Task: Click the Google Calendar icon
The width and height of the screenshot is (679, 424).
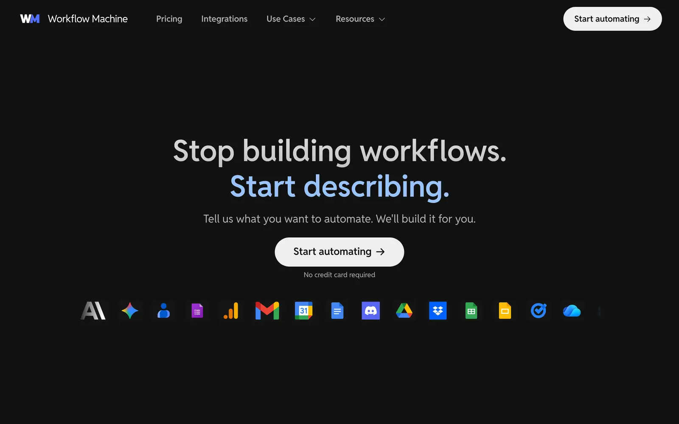Action: pos(304,311)
